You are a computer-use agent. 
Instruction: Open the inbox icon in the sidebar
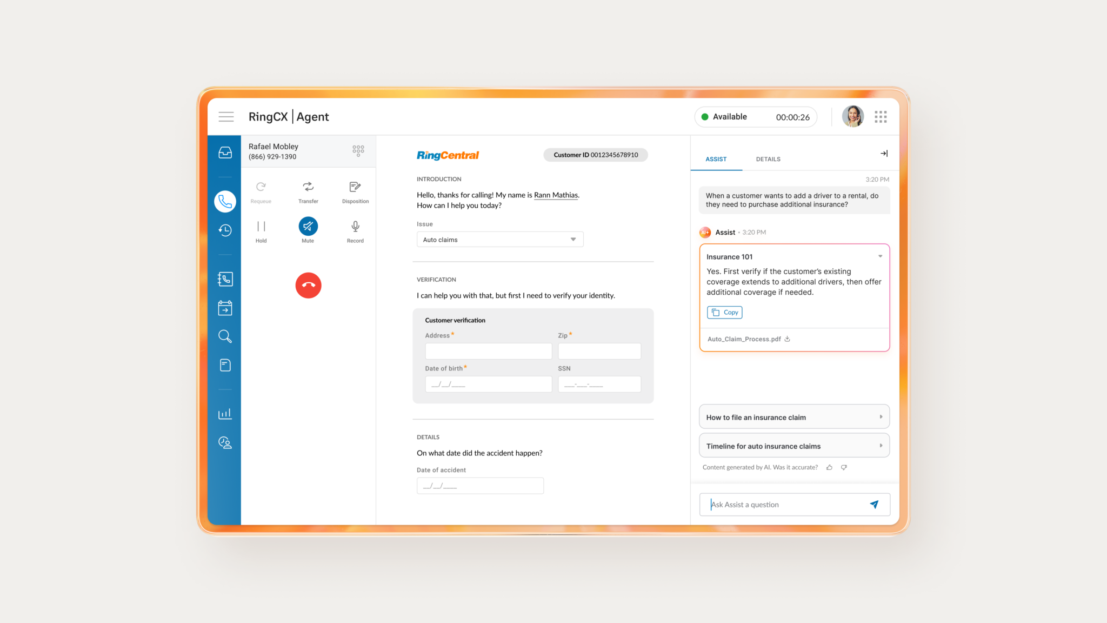click(x=225, y=153)
